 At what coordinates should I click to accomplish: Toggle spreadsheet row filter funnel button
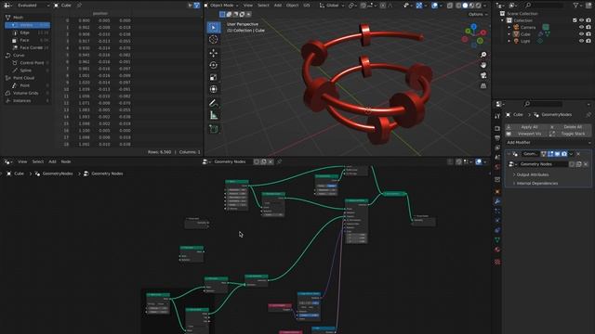pyautogui.click(x=196, y=6)
